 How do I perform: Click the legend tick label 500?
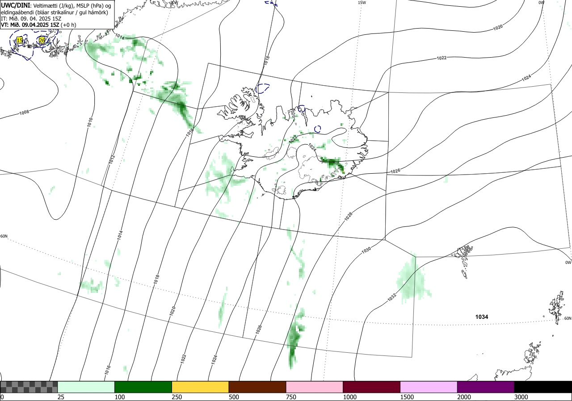[234, 397]
